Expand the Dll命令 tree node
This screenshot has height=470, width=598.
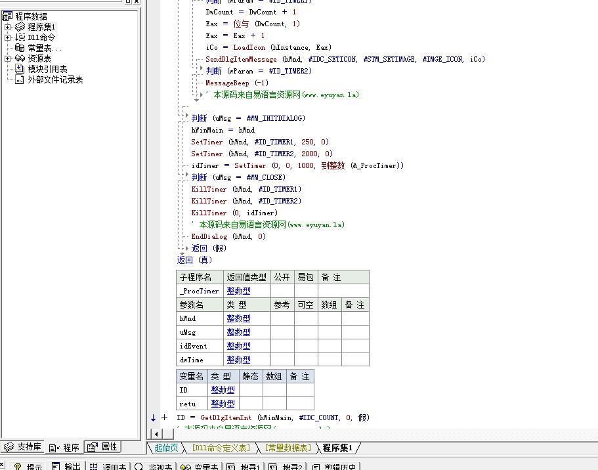coord(8,37)
